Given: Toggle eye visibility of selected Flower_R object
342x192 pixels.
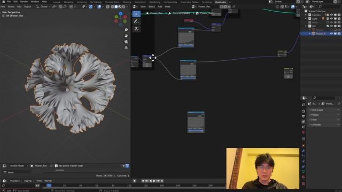Looking at the screenshot, I should point(331,34).
